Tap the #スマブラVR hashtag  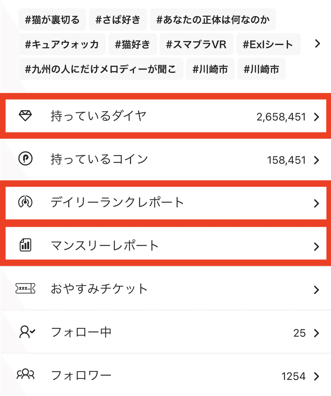197,44
